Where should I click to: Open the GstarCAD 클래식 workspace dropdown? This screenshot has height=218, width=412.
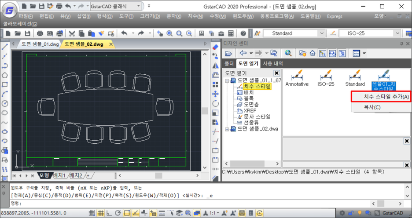point(139,6)
